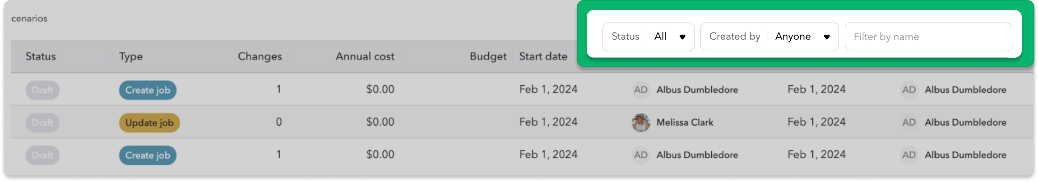Sort by the Type column header

[x=131, y=57]
